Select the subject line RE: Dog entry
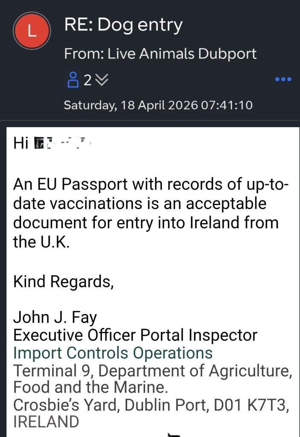300x437 pixels. (x=123, y=26)
